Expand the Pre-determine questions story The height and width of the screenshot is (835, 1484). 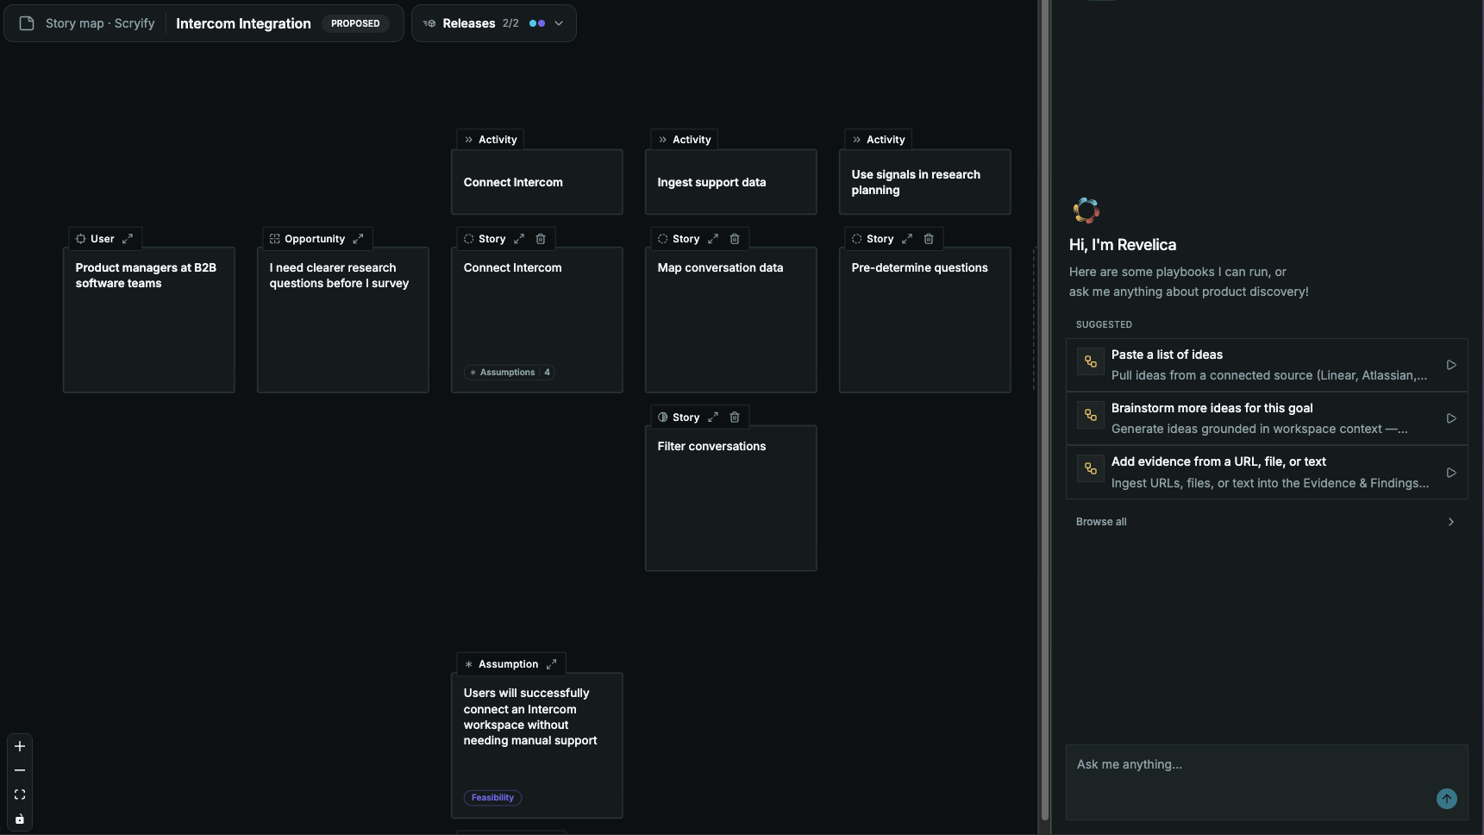(907, 239)
